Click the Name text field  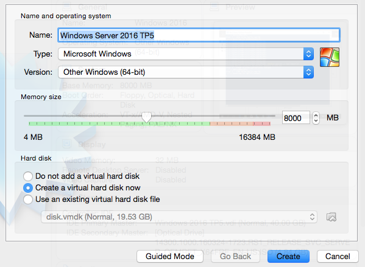point(199,35)
